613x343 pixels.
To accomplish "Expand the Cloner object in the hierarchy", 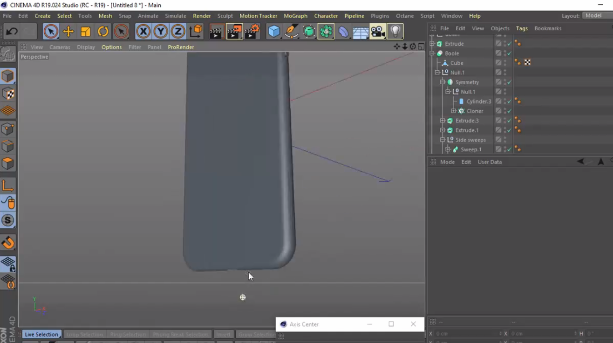I will coord(454,111).
